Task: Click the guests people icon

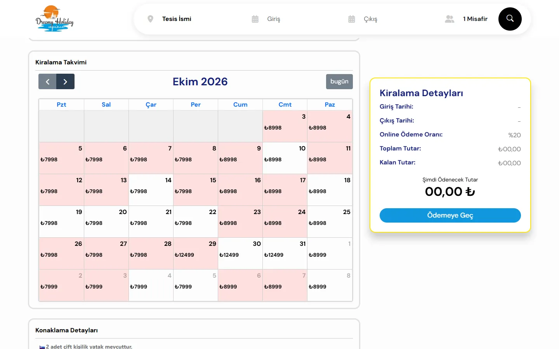Action: 450,19
